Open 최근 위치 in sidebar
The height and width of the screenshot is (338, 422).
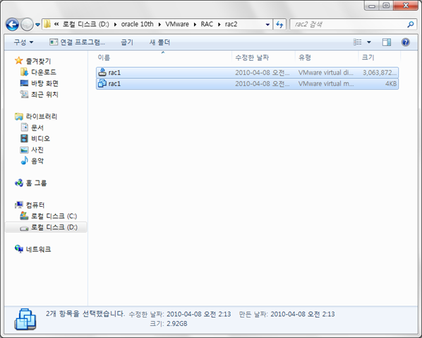pyautogui.click(x=44, y=95)
